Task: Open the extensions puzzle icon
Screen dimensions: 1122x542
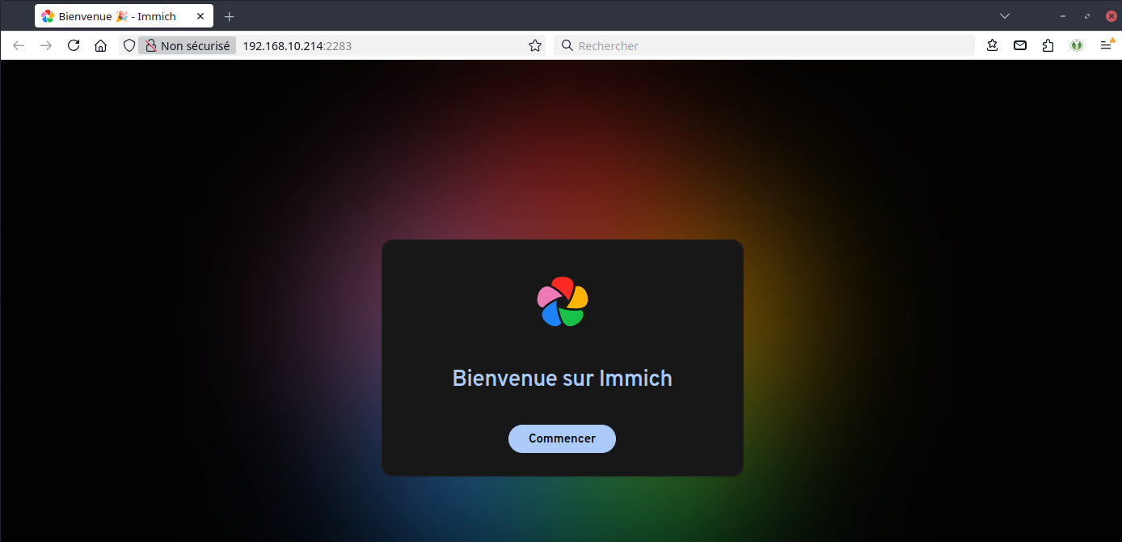Action: point(1048,46)
